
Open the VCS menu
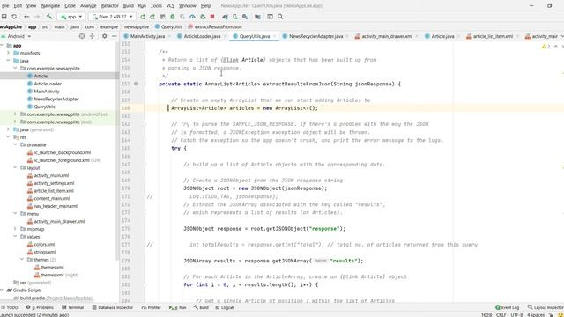pos(170,6)
